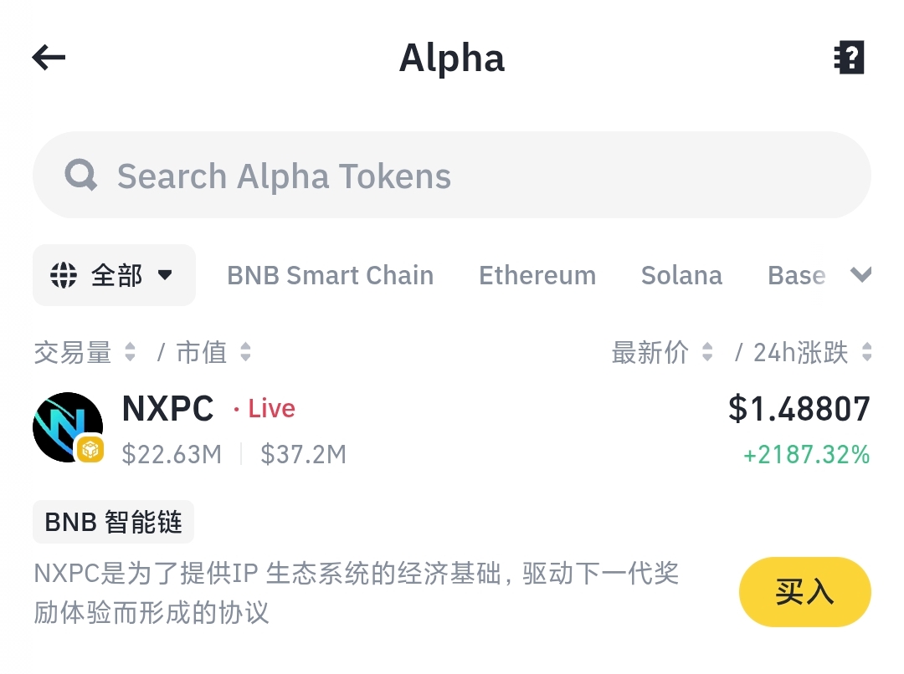Sort by 交易量 volume arrows

pos(131,352)
